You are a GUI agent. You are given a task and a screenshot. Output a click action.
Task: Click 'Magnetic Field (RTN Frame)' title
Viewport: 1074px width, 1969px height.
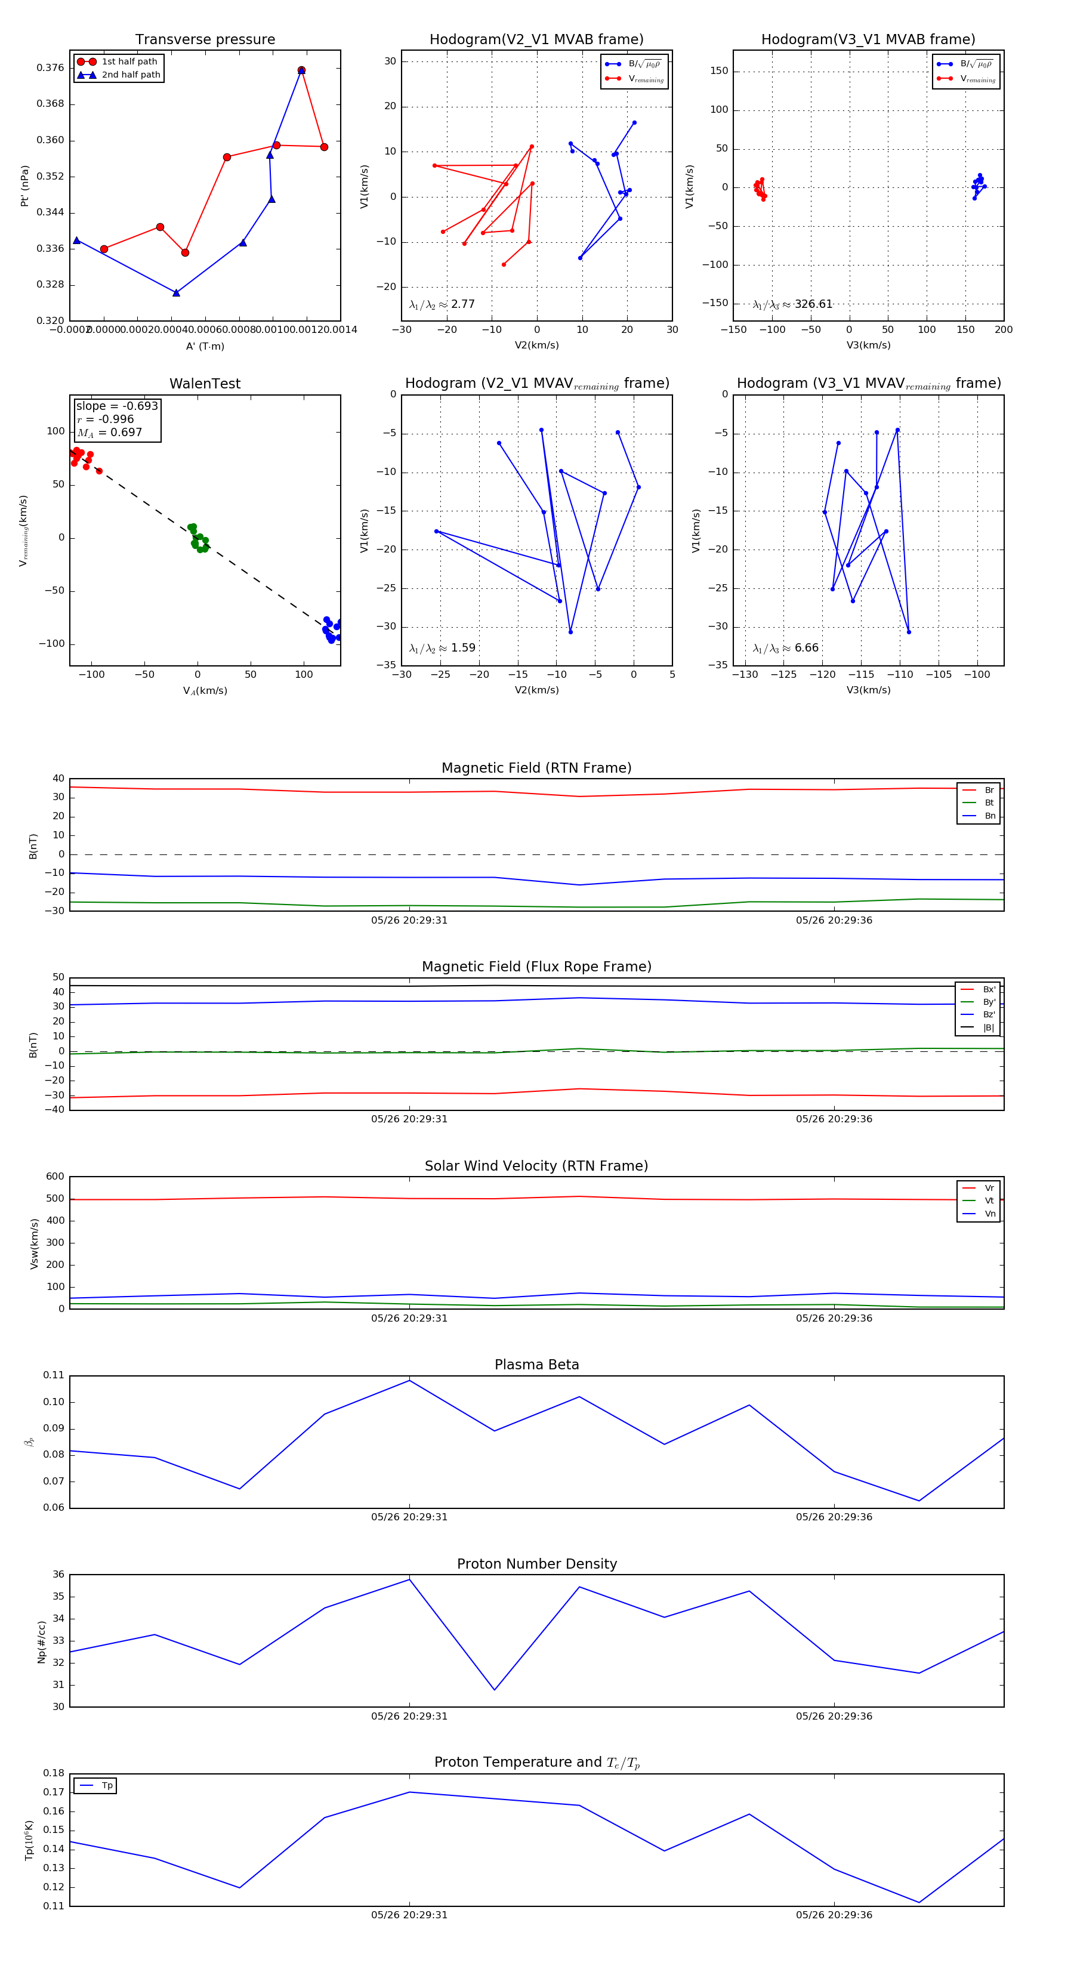(536, 768)
